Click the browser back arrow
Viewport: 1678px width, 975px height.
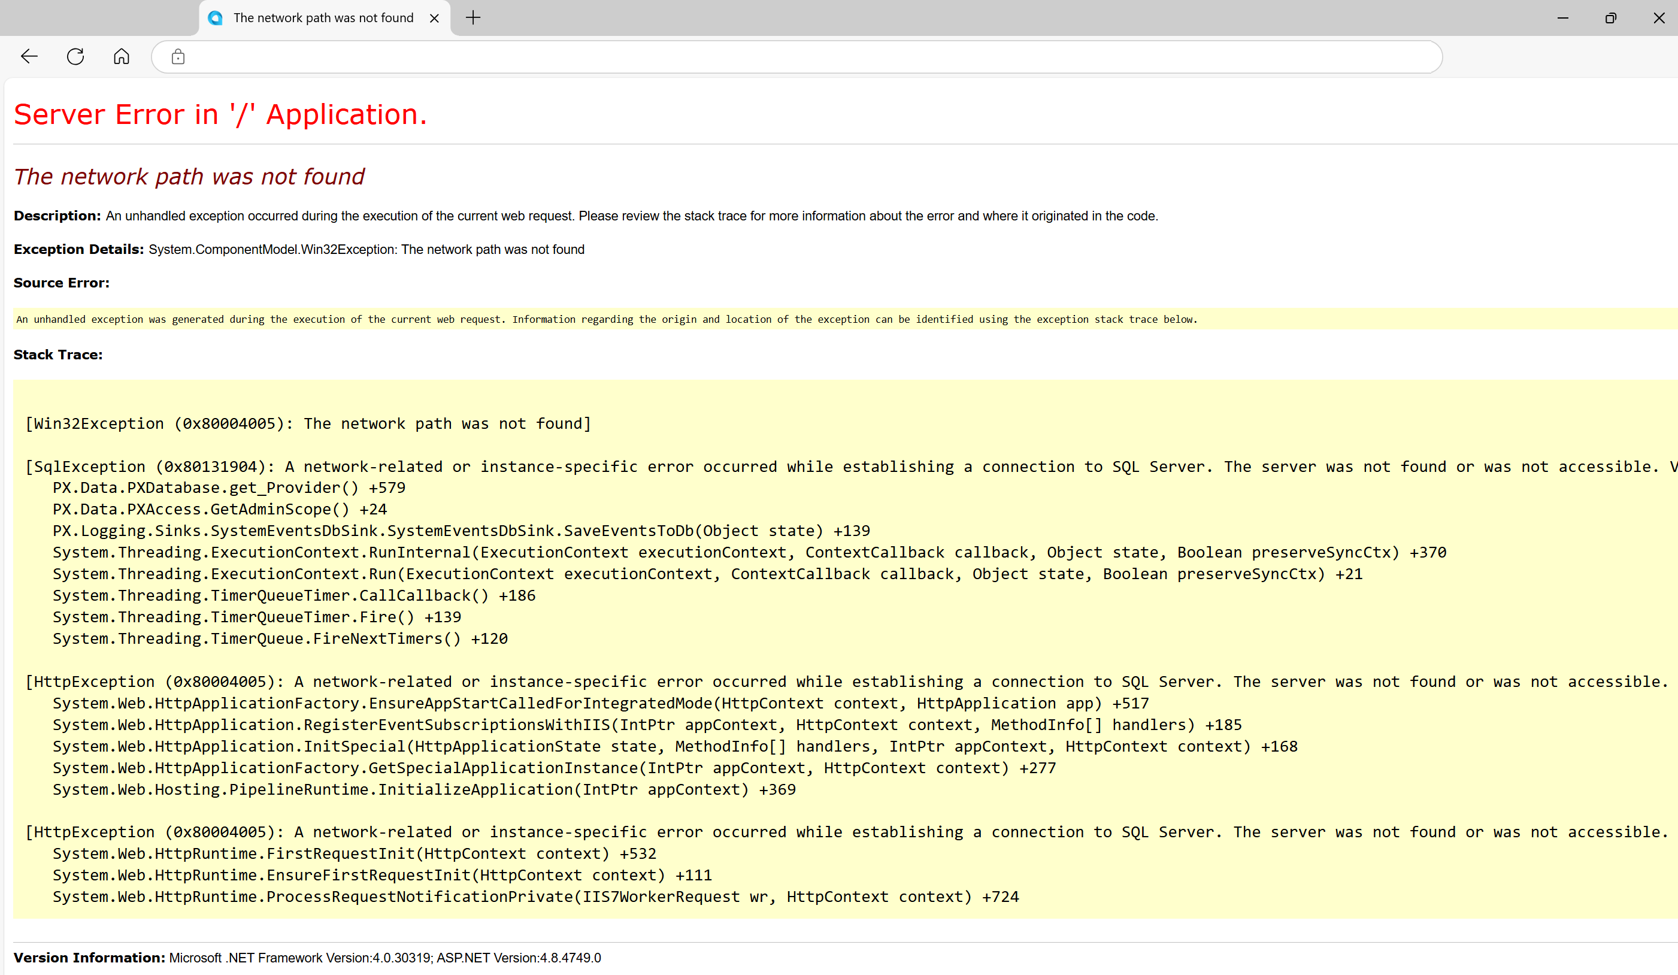tap(29, 57)
